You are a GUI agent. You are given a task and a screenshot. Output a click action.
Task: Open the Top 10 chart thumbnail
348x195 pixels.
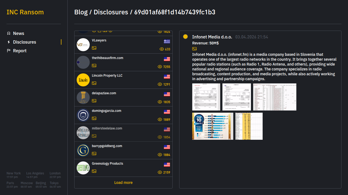pos(213,126)
